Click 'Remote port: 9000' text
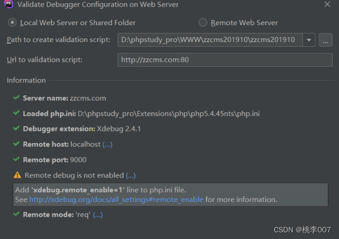This screenshot has width=339, height=239. click(55, 160)
